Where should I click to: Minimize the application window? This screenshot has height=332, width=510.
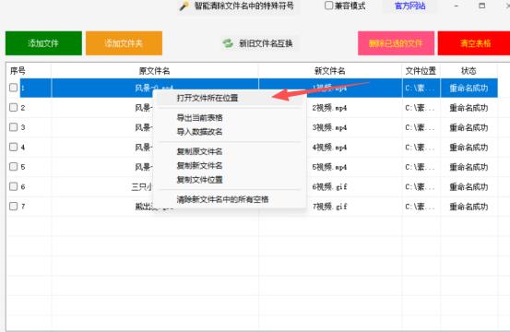457,6
